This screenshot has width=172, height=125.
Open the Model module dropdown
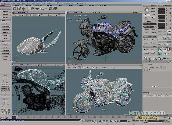pyautogui.click(x=5, y=5)
